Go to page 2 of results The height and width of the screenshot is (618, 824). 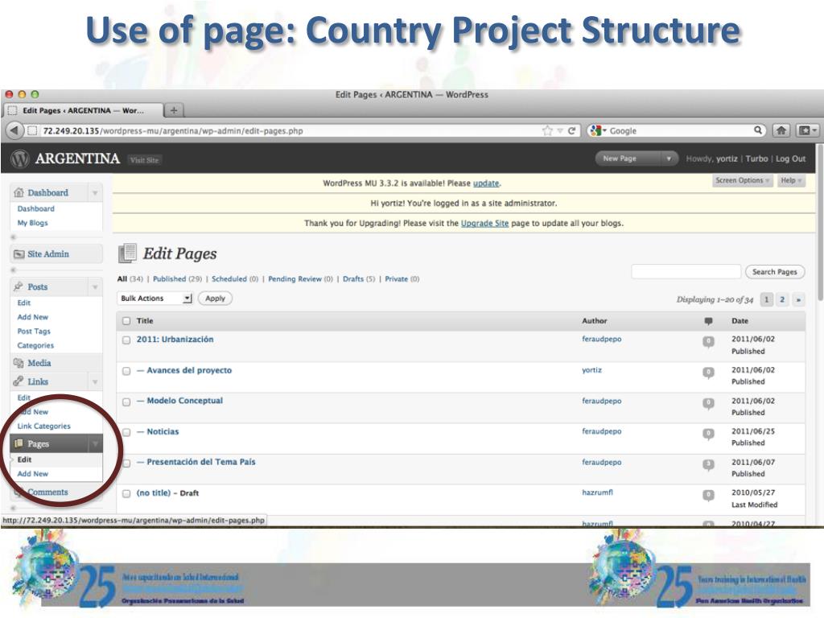[782, 299]
